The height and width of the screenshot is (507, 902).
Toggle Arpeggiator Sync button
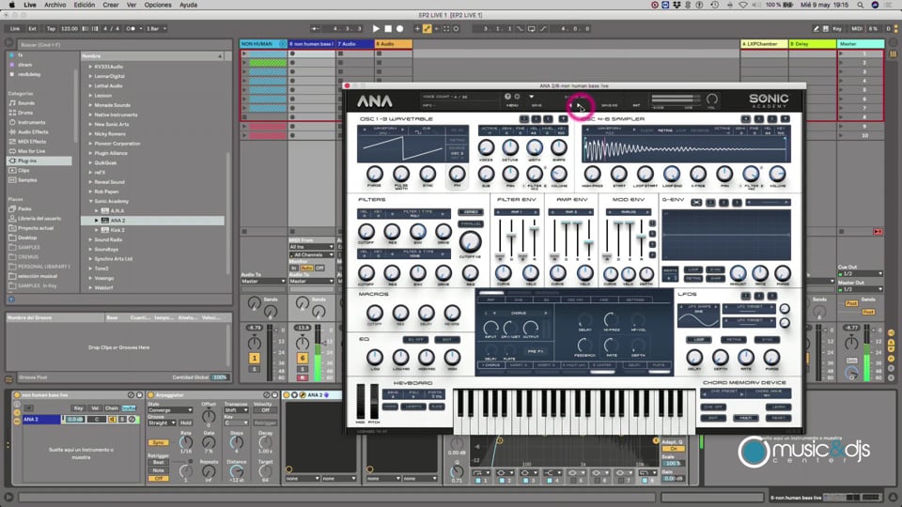[158, 442]
